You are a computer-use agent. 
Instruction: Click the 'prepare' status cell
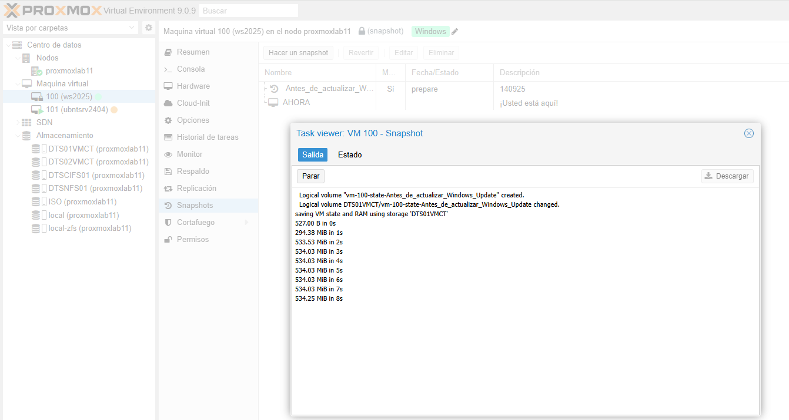pos(424,89)
